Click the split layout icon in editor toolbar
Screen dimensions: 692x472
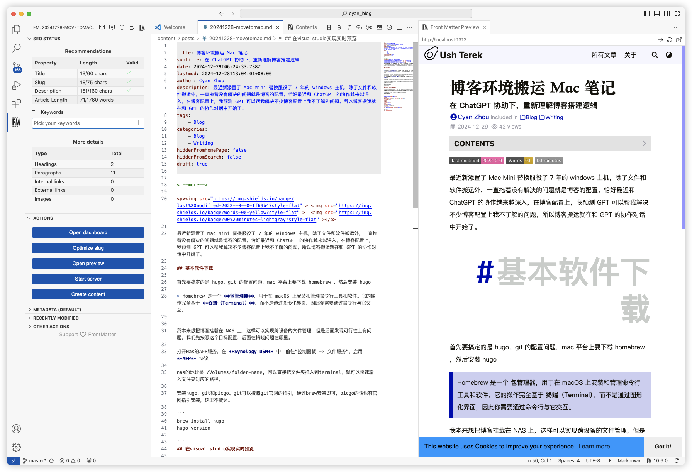tap(400, 27)
